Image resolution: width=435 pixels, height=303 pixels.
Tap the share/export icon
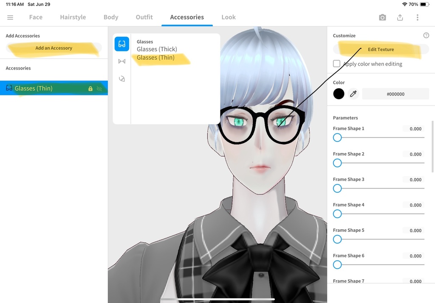pos(400,17)
